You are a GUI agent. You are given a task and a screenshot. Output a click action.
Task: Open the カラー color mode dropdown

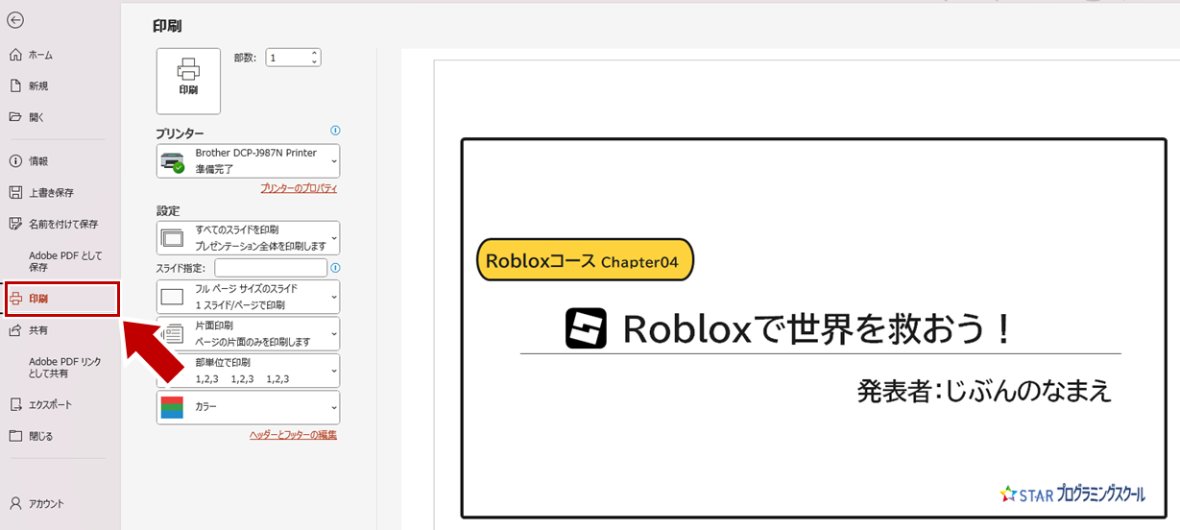pos(248,407)
